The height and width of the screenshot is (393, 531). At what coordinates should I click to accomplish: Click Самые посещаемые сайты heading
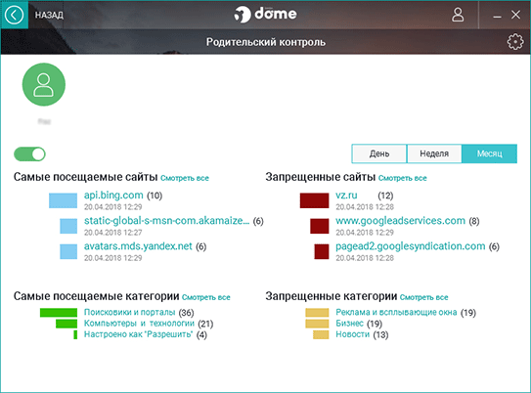click(86, 177)
